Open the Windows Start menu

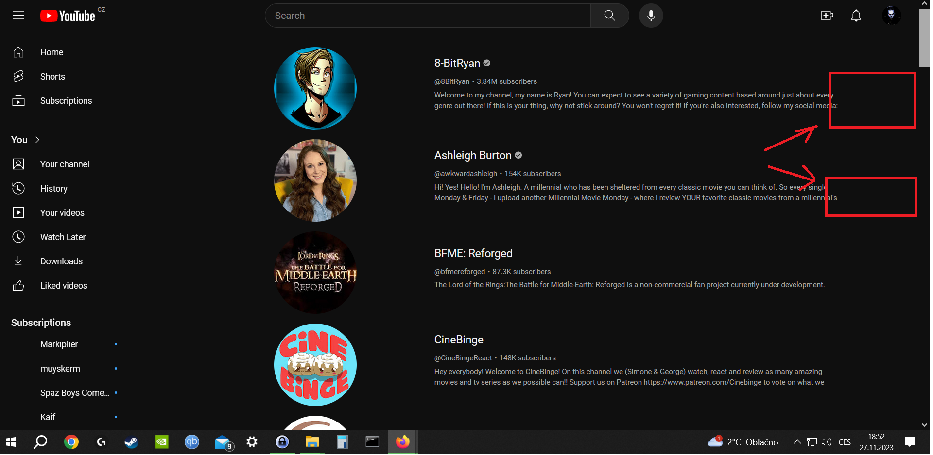[11, 442]
